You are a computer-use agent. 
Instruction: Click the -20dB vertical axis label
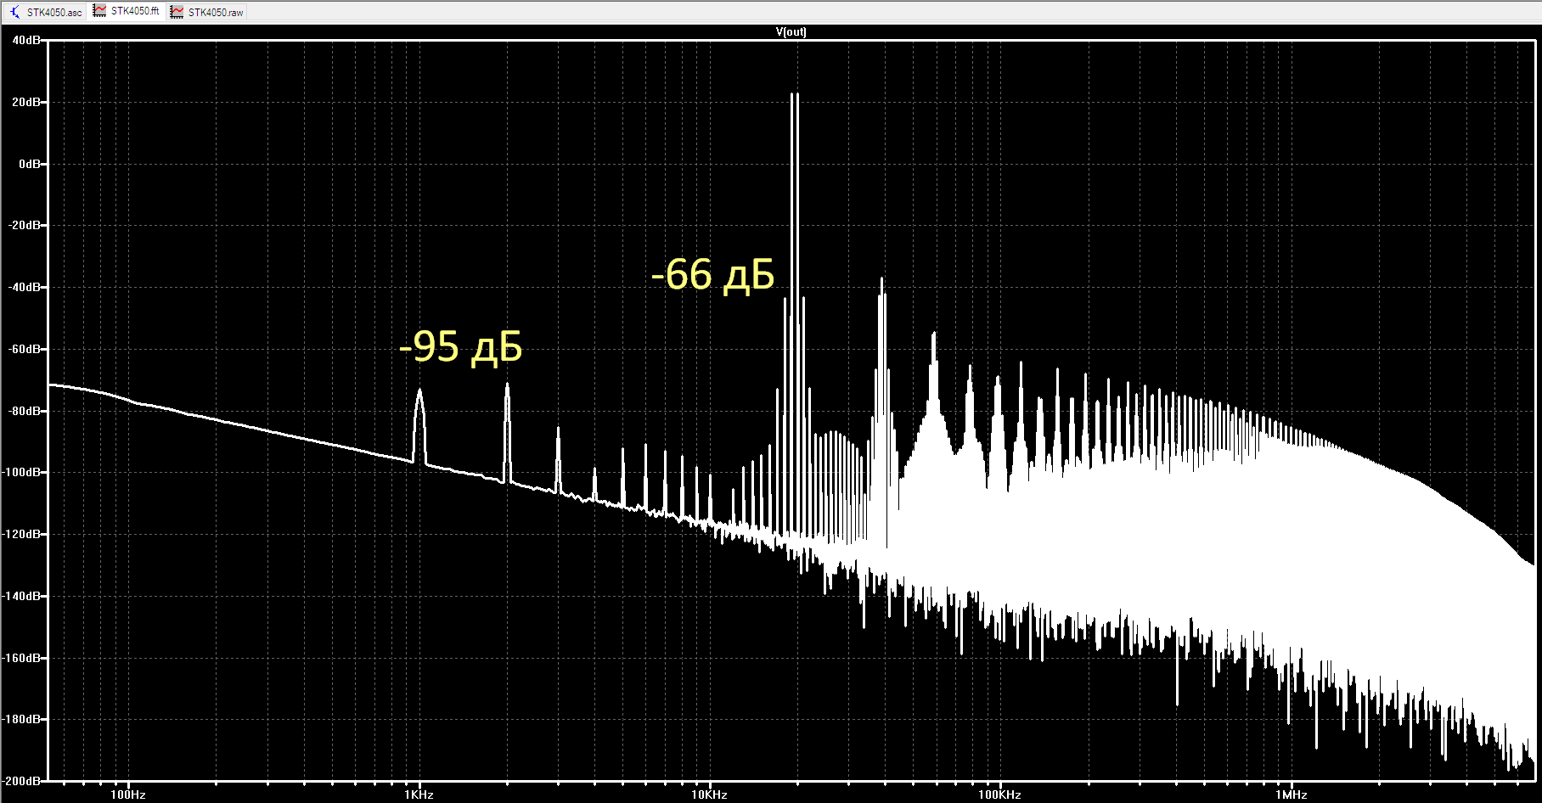(24, 225)
